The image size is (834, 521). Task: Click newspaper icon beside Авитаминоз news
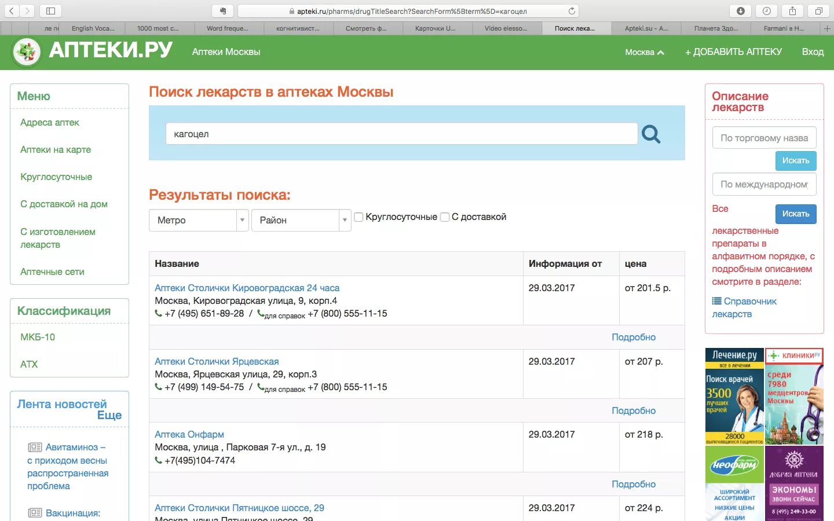(35, 447)
